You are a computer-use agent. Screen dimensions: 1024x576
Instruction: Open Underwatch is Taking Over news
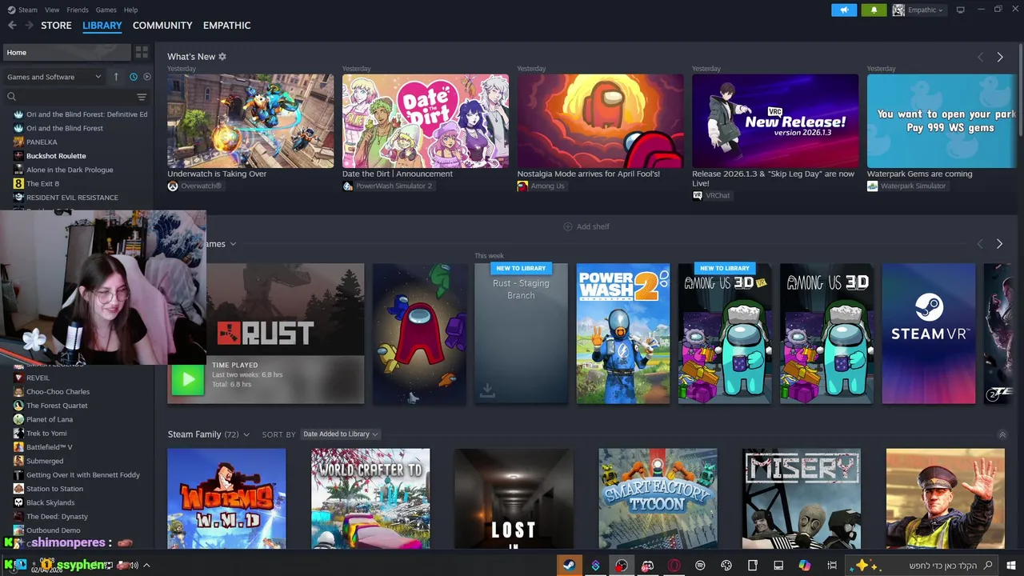coord(250,121)
